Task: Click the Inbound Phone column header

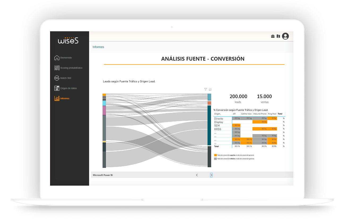Action: point(259,114)
